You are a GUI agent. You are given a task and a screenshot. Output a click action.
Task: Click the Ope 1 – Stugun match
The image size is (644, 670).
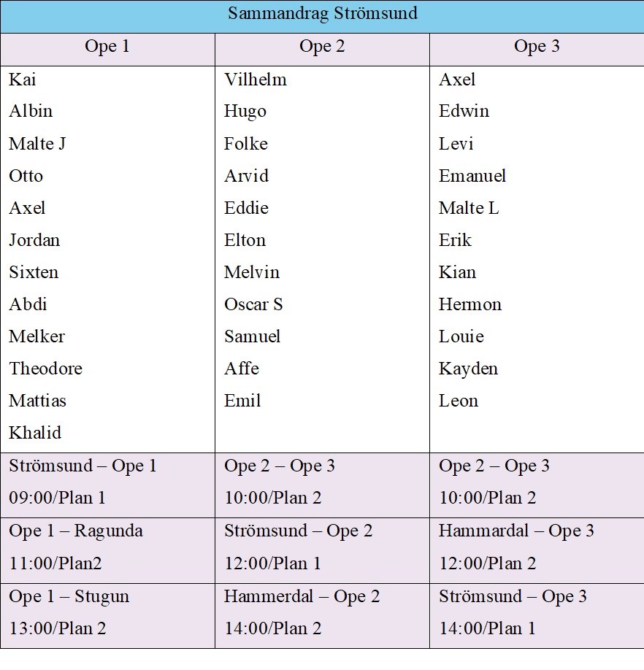pyautogui.click(x=69, y=596)
